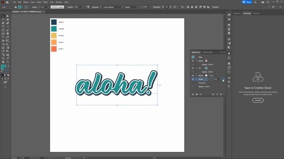The height and width of the screenshot is (159, 284).
Task: Open the Object menu
Action: point(26,2)
